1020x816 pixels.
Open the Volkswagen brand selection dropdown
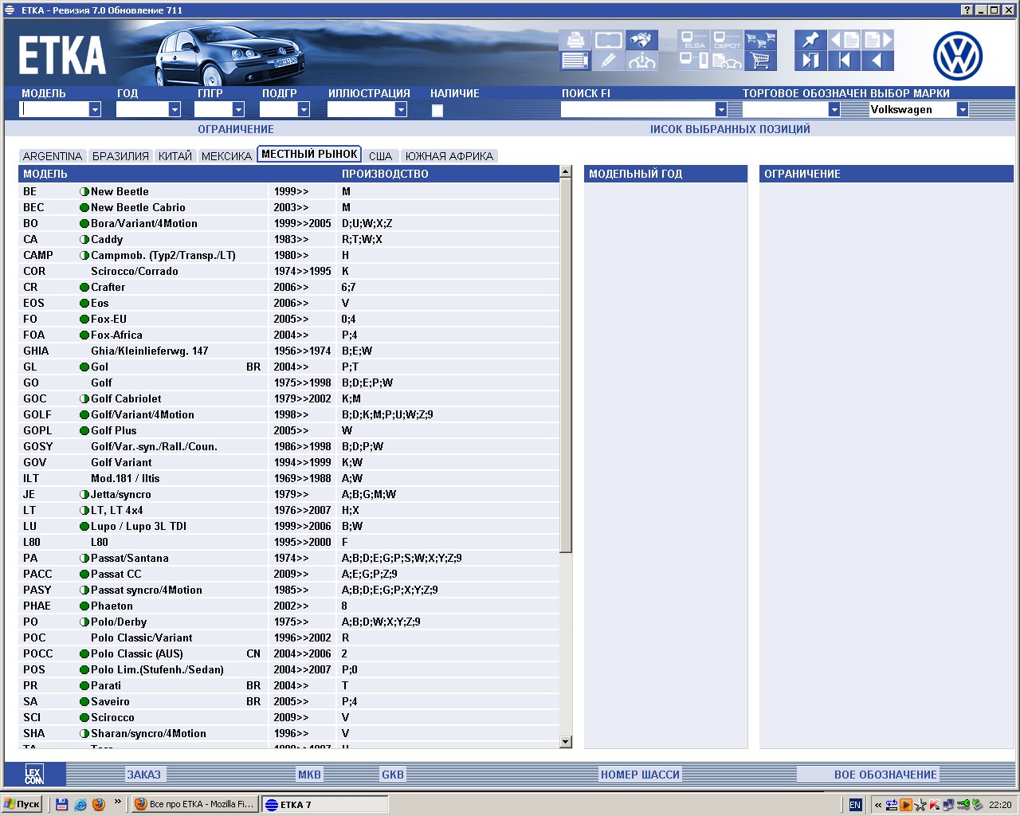(x=963, y=110)
